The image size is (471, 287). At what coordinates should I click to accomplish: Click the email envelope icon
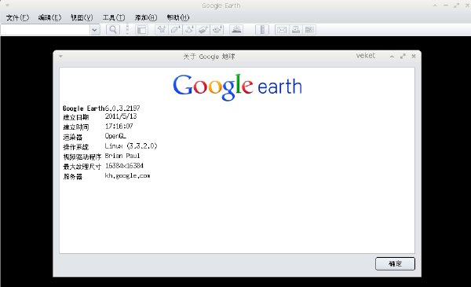[282, 29]
